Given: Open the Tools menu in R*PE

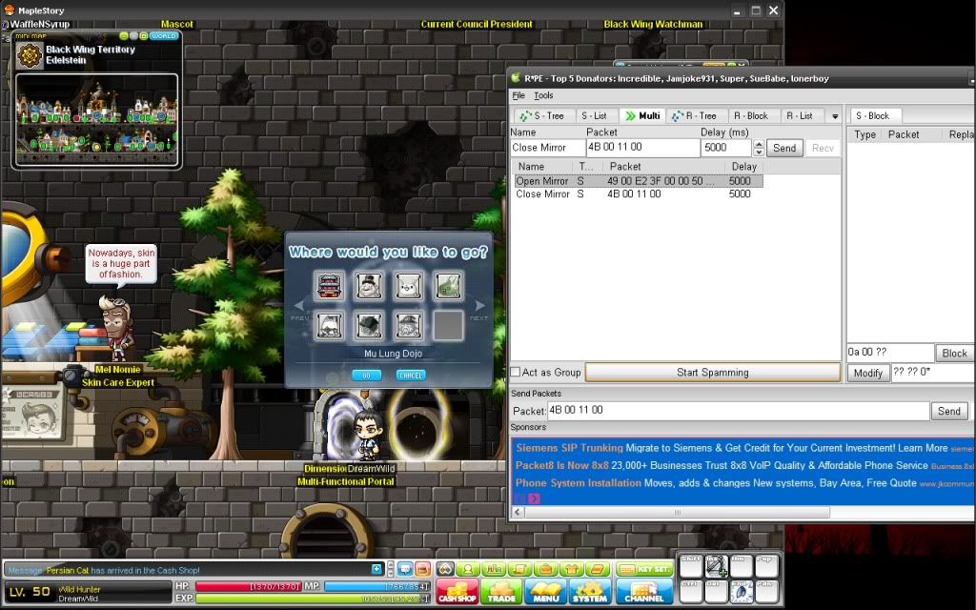Looking at the screenshot, I should [543, 95].
